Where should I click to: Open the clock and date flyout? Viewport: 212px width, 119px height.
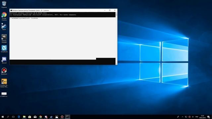(202, 117)
